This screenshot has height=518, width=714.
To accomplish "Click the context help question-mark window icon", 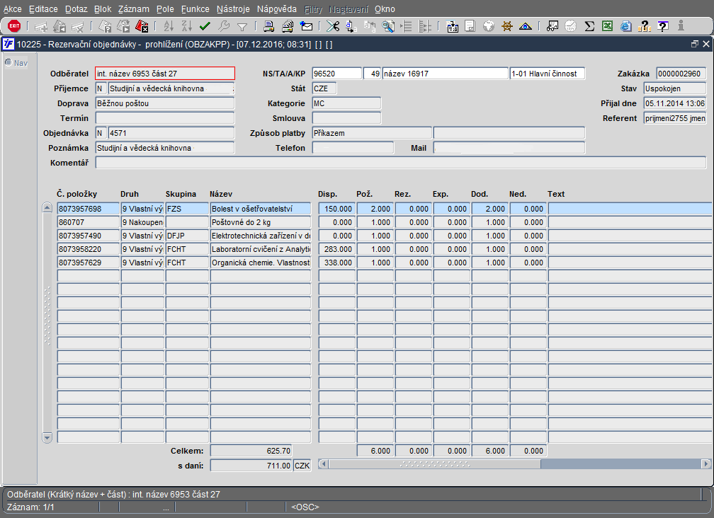I will [x=663, y=26].
